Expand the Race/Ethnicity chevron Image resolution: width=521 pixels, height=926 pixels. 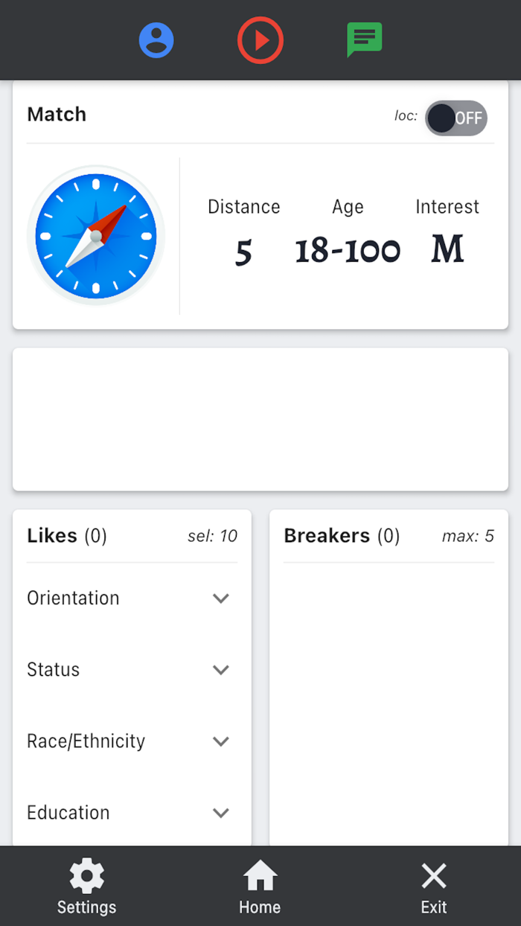click(x=220, y=741)
